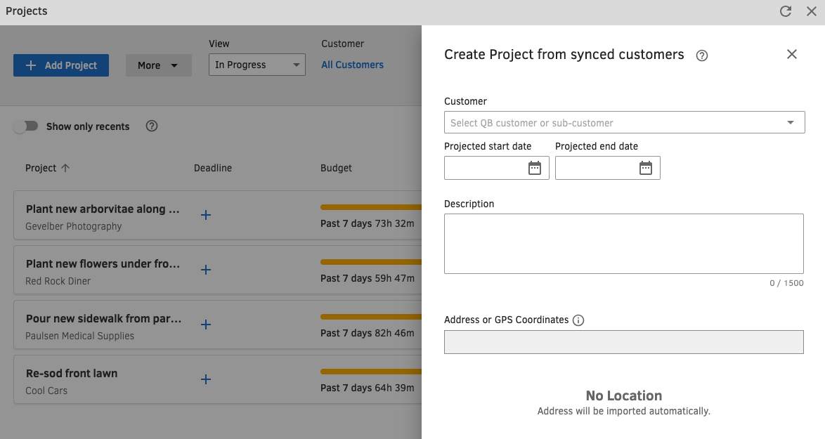Expand the More options dropdown button
Screen dimensions: 825x439
(x=158, y=65)
